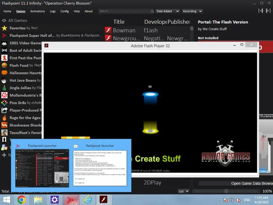Toggle the right sidebar collapse icon
Image resolution: width=273 pixels, height=205 pixels.
click(x=268, y=11)
